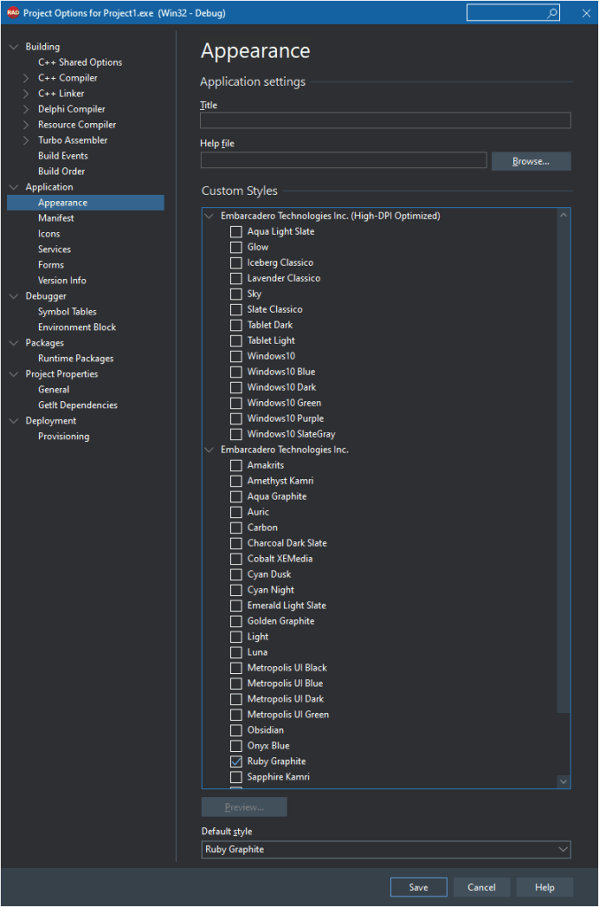The image size is (599, 907).
Task: Open Runtime Packages settings
Action: (76, 359)
